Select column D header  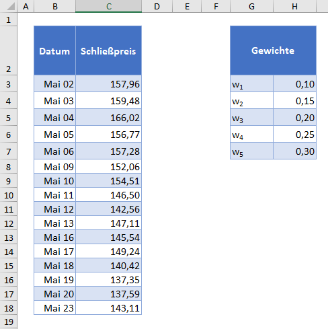[157, 6]
